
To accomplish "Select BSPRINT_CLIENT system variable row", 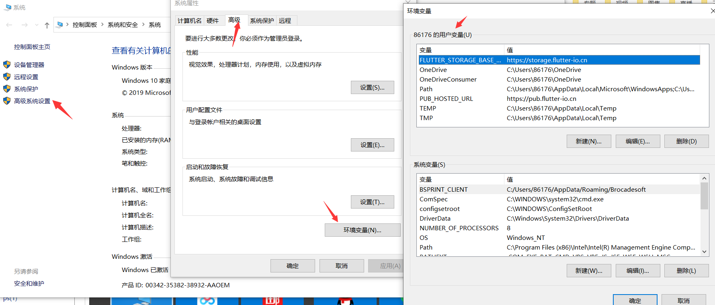I will point(559,189).
